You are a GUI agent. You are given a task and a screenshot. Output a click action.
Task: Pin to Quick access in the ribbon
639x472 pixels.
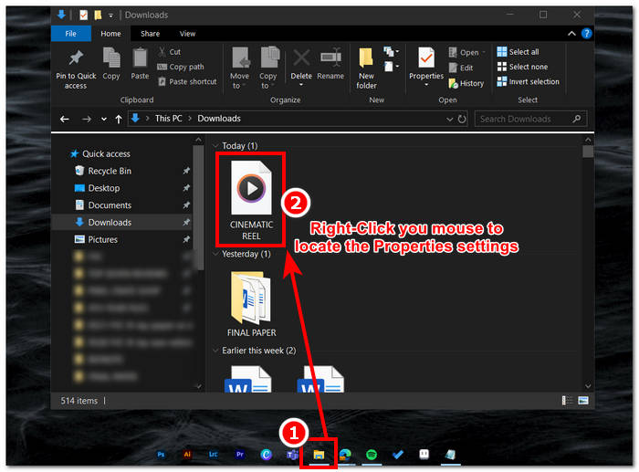pos(76,68)
